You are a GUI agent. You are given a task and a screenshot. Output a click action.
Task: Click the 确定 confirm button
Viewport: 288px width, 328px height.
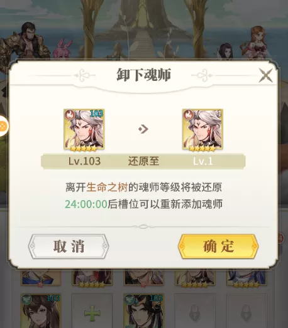pyautogui.click(x=218, y=246)
